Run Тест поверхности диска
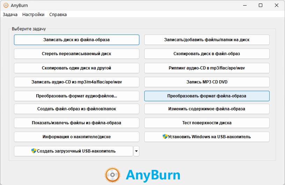The image size is (285, 185). point(207,123)
